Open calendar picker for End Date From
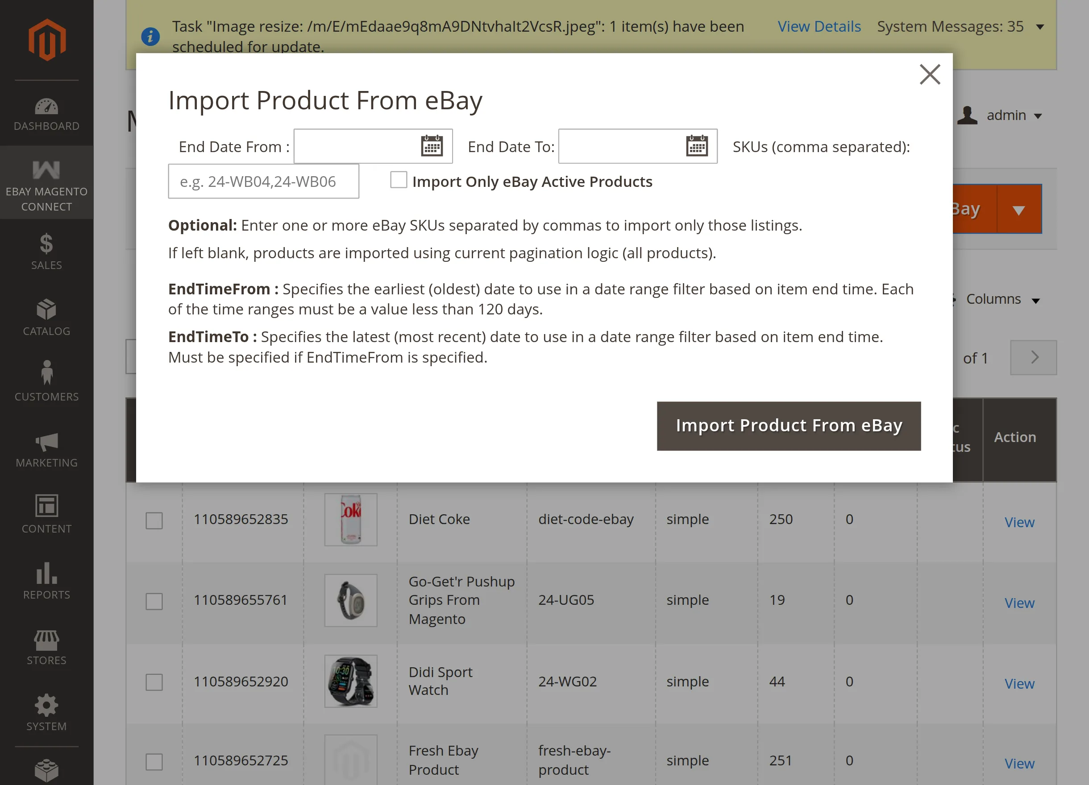The height and width of the screenshot is (785, 1089). click(432, 146)
